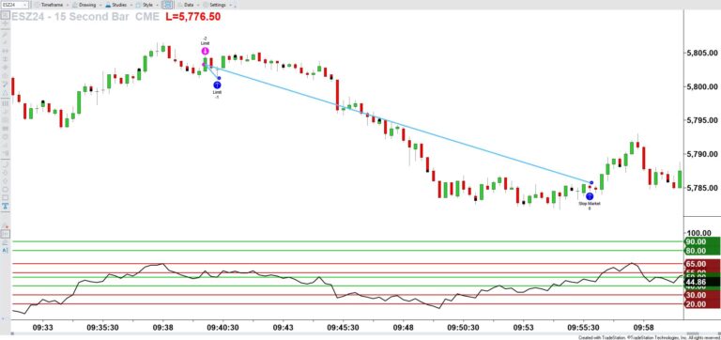
Task: Click the blue Limit exit marker
Action: (218, 85)
